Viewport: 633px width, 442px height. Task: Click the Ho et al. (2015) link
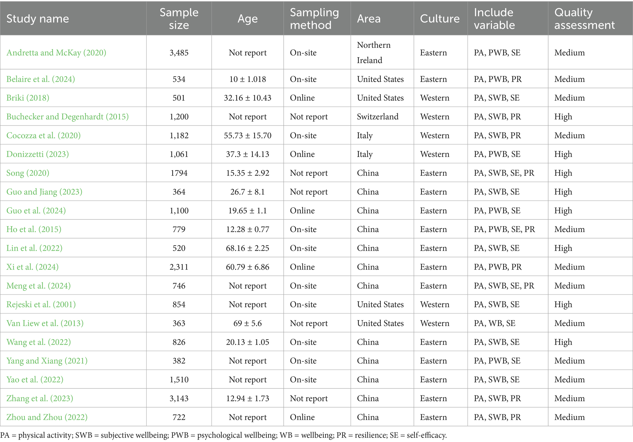(x=34, y=229)
